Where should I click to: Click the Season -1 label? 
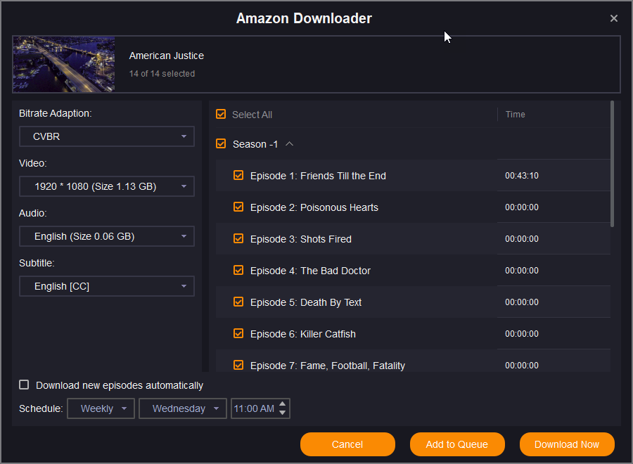point(255,144)
